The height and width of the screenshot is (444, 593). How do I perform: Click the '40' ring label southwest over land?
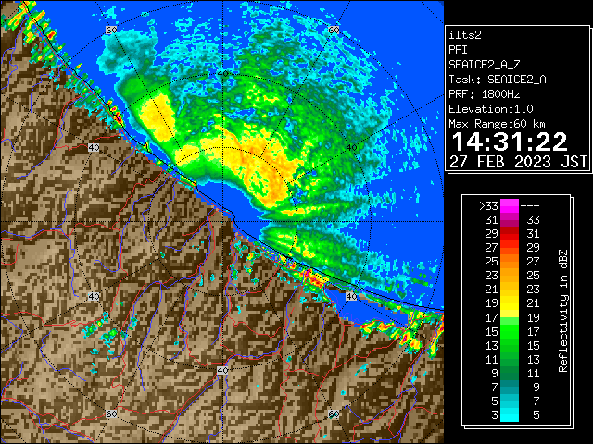94,296
